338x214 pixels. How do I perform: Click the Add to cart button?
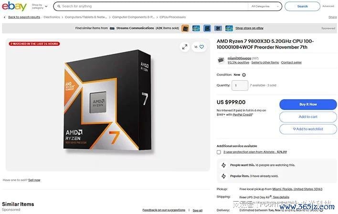(x=308, y=117)
